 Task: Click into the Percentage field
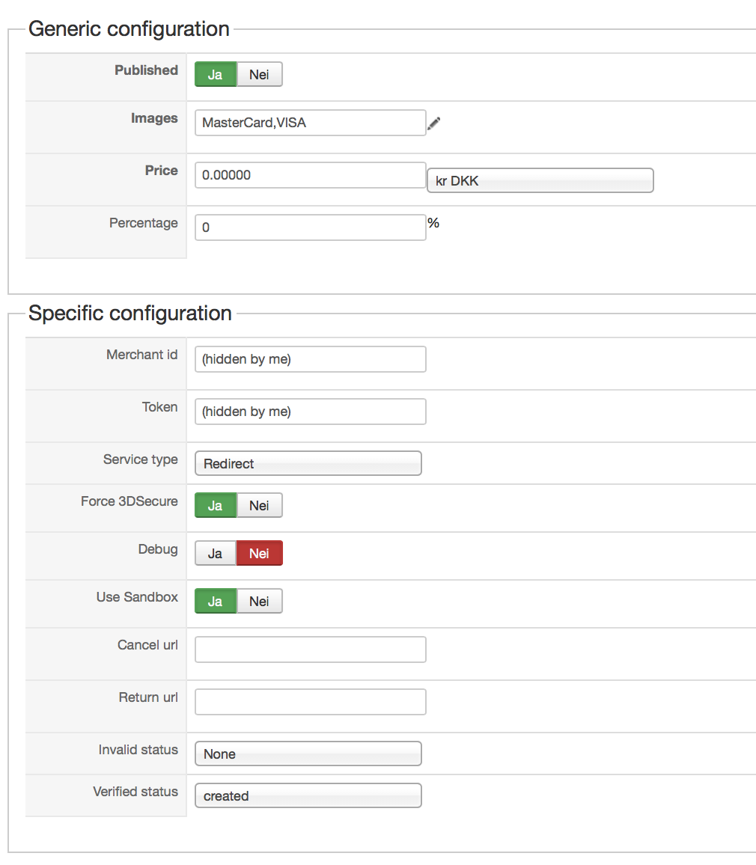(x=310, y=228)
